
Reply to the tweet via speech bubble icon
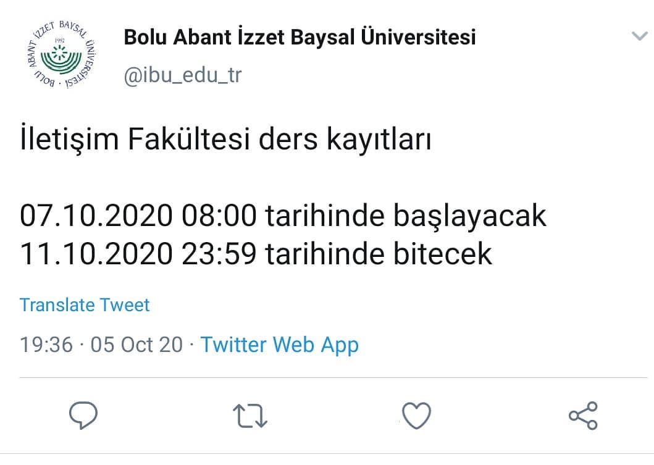[83, 416]
